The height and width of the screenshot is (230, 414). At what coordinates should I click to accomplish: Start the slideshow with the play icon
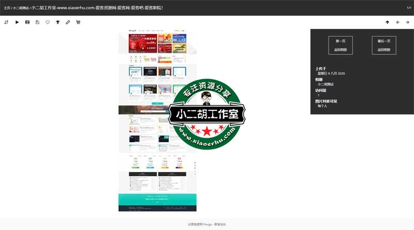pyautogui.click(x=17, y=22)
